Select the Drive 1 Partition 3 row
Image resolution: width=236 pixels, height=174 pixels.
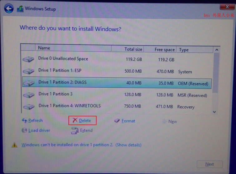(94, 94)
